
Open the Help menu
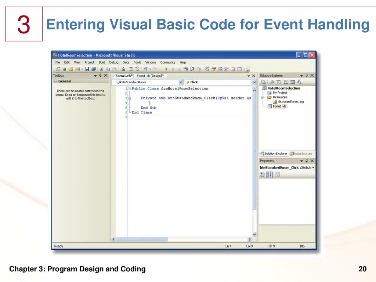point(183,62)
